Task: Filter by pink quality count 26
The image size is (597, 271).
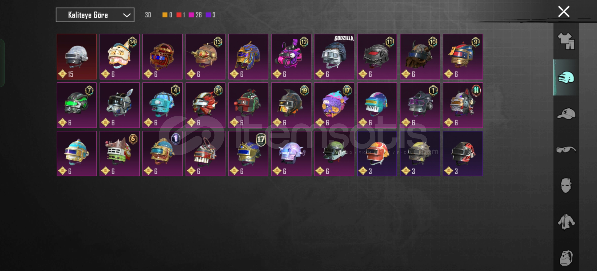Action: click(x=195, y=15)
